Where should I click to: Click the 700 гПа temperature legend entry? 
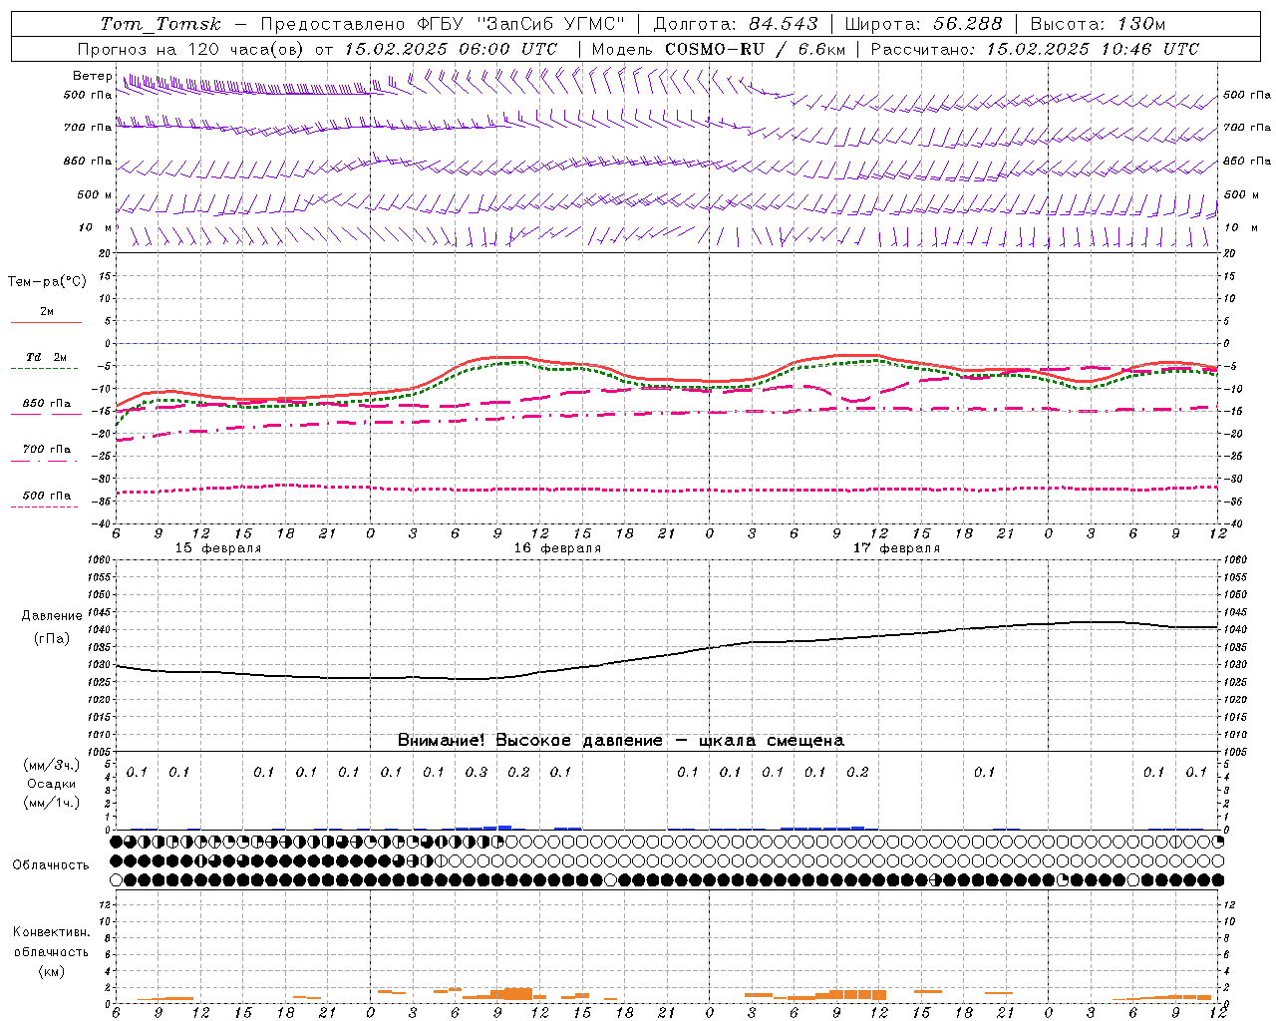[x=47, y=450]
